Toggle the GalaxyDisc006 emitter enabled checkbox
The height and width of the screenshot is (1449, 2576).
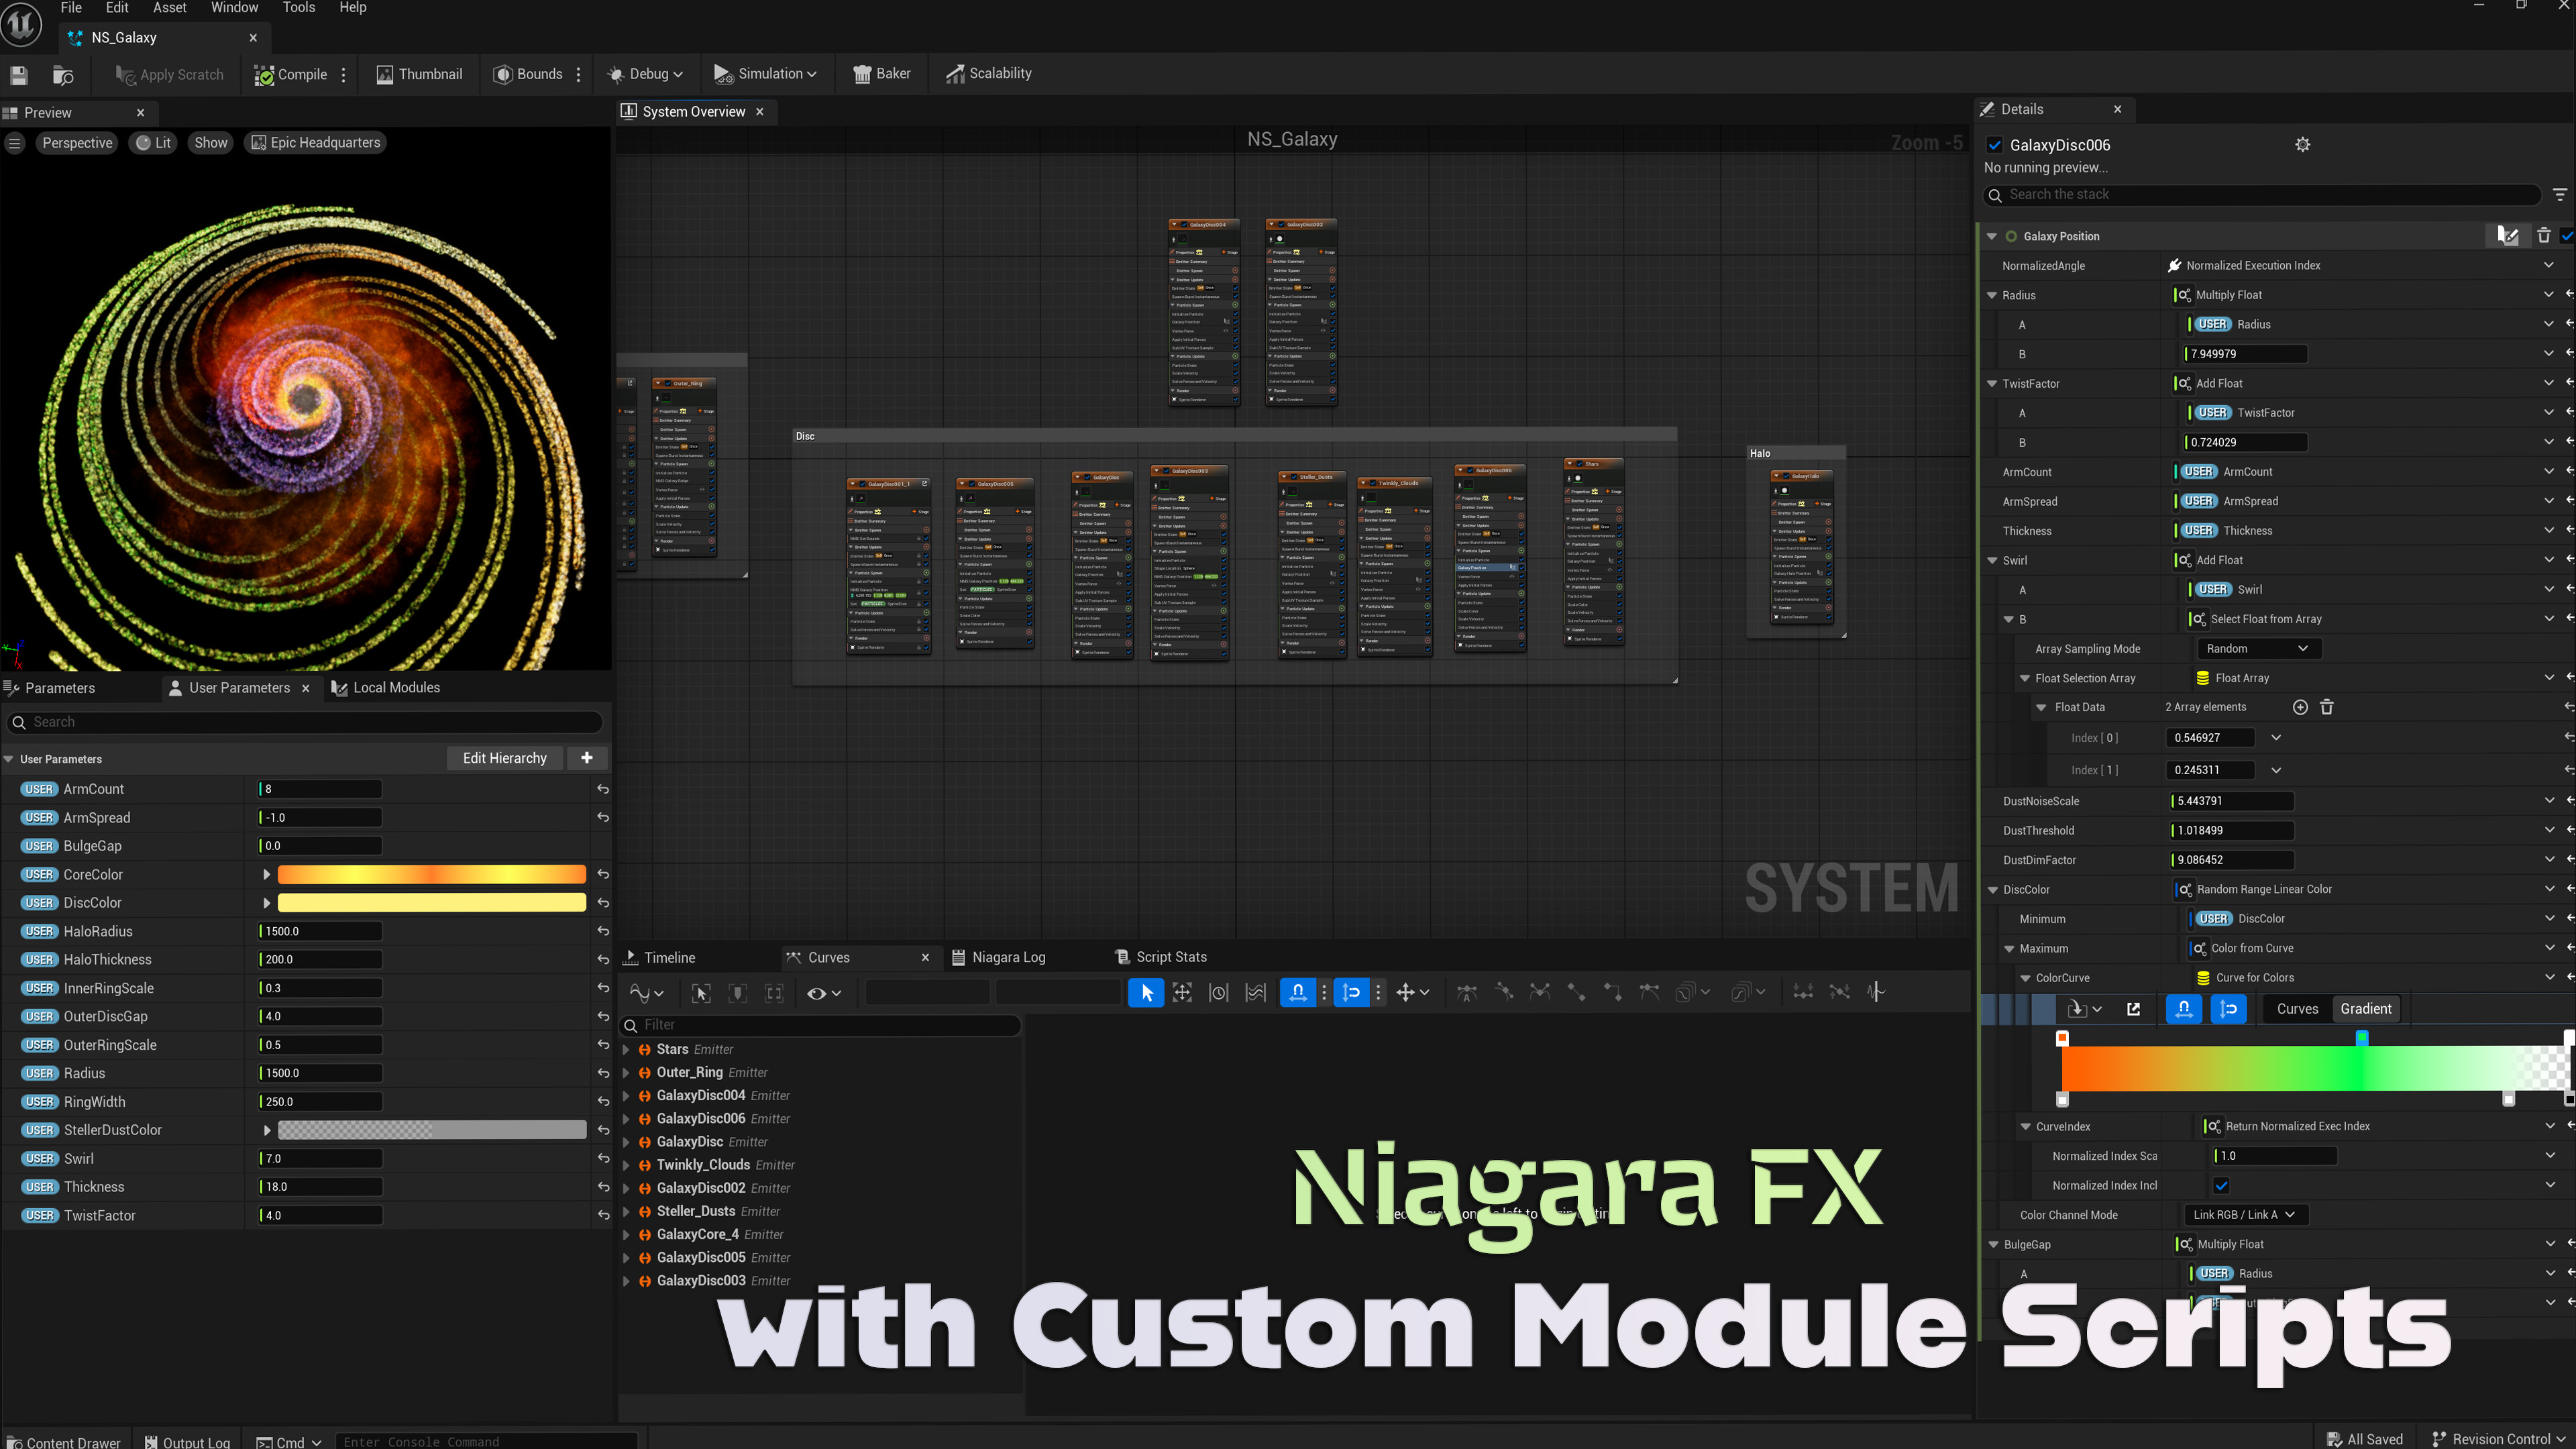[x=1994, y=145]
